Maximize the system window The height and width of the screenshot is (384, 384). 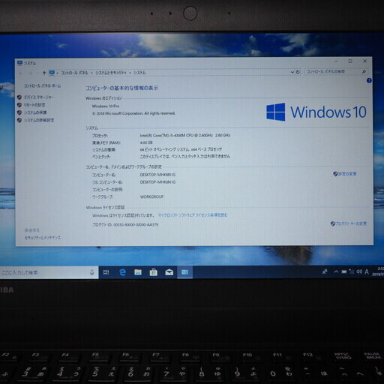coord(350,61)
